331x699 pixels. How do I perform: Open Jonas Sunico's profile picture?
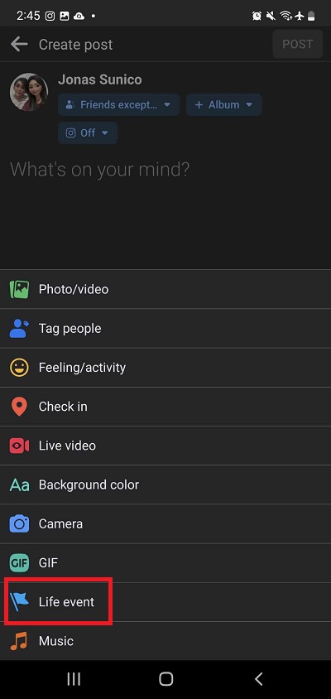(x=29, y=92)
